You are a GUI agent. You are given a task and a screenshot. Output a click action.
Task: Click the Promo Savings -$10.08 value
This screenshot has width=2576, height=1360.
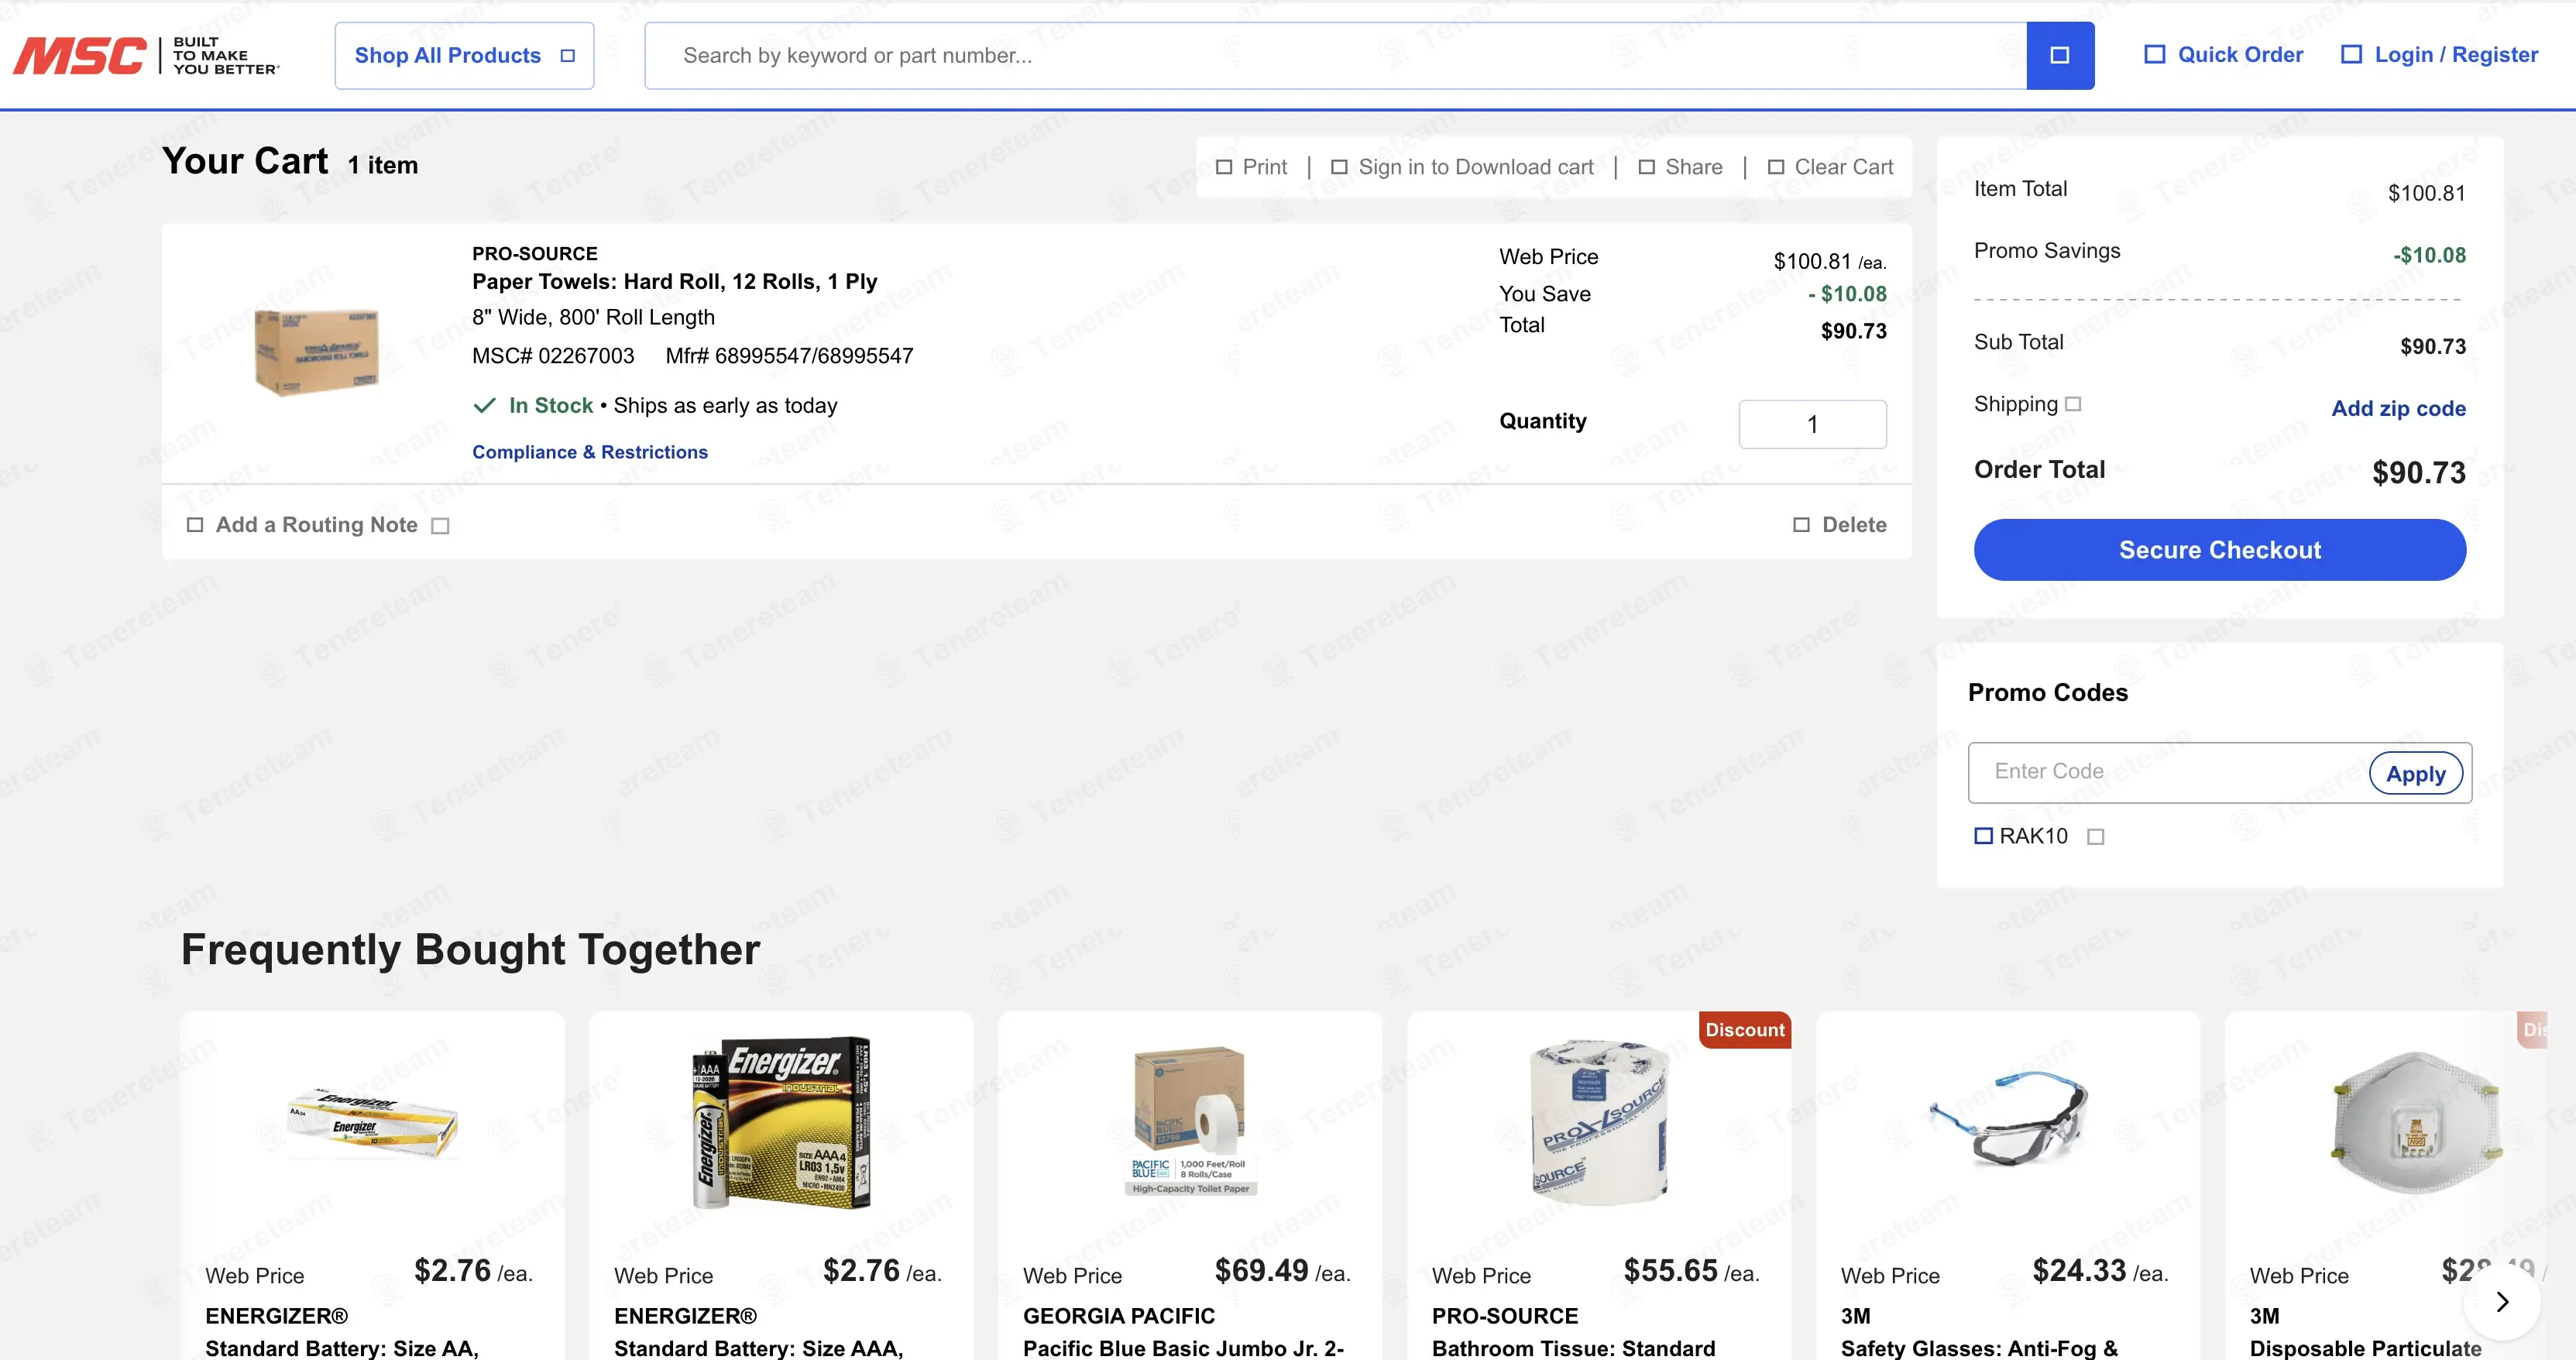(2429, 255)
